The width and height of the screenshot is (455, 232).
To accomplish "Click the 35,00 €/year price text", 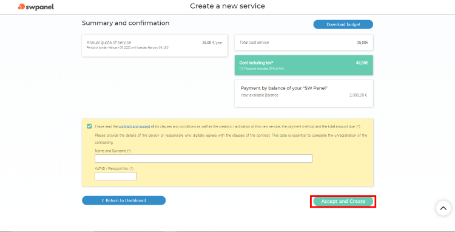I will click(212, 43).
